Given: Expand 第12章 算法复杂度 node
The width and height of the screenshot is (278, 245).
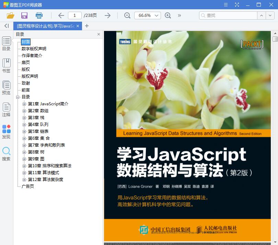Looking at the screenshot, I should click(x=24, y=180).
